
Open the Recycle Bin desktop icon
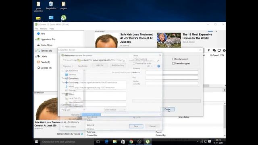(x=51, y=5)
